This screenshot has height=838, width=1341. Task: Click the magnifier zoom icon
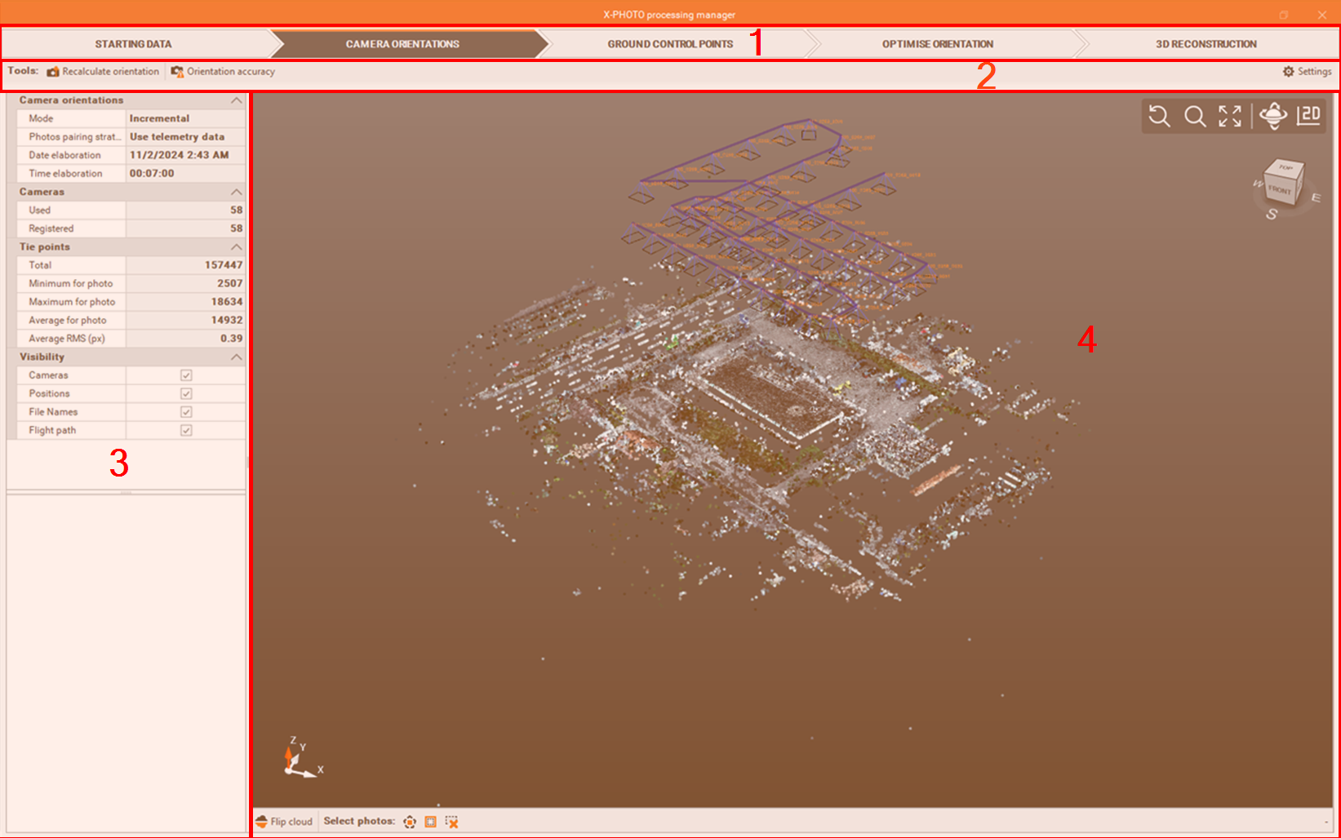click(x=1195, y=116)
